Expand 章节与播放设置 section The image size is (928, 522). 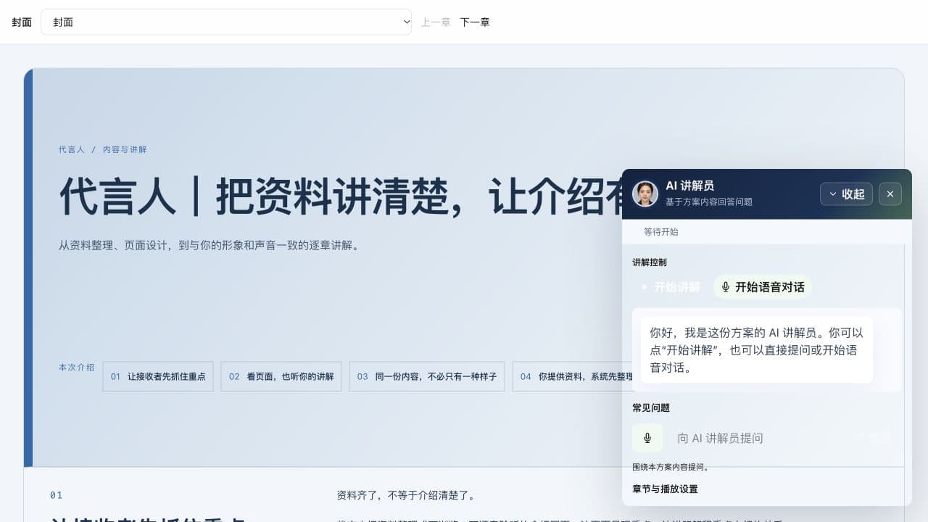pyautogui.click(x=665, y=489)
